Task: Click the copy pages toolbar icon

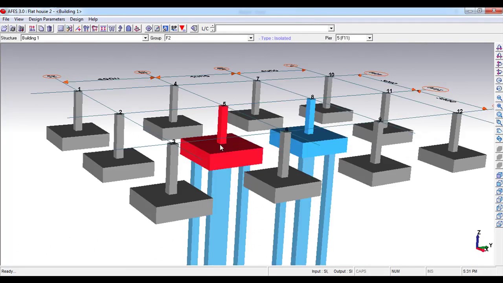Action: [41, 28]
